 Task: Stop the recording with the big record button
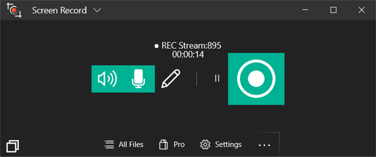click(x=256, y=78)
